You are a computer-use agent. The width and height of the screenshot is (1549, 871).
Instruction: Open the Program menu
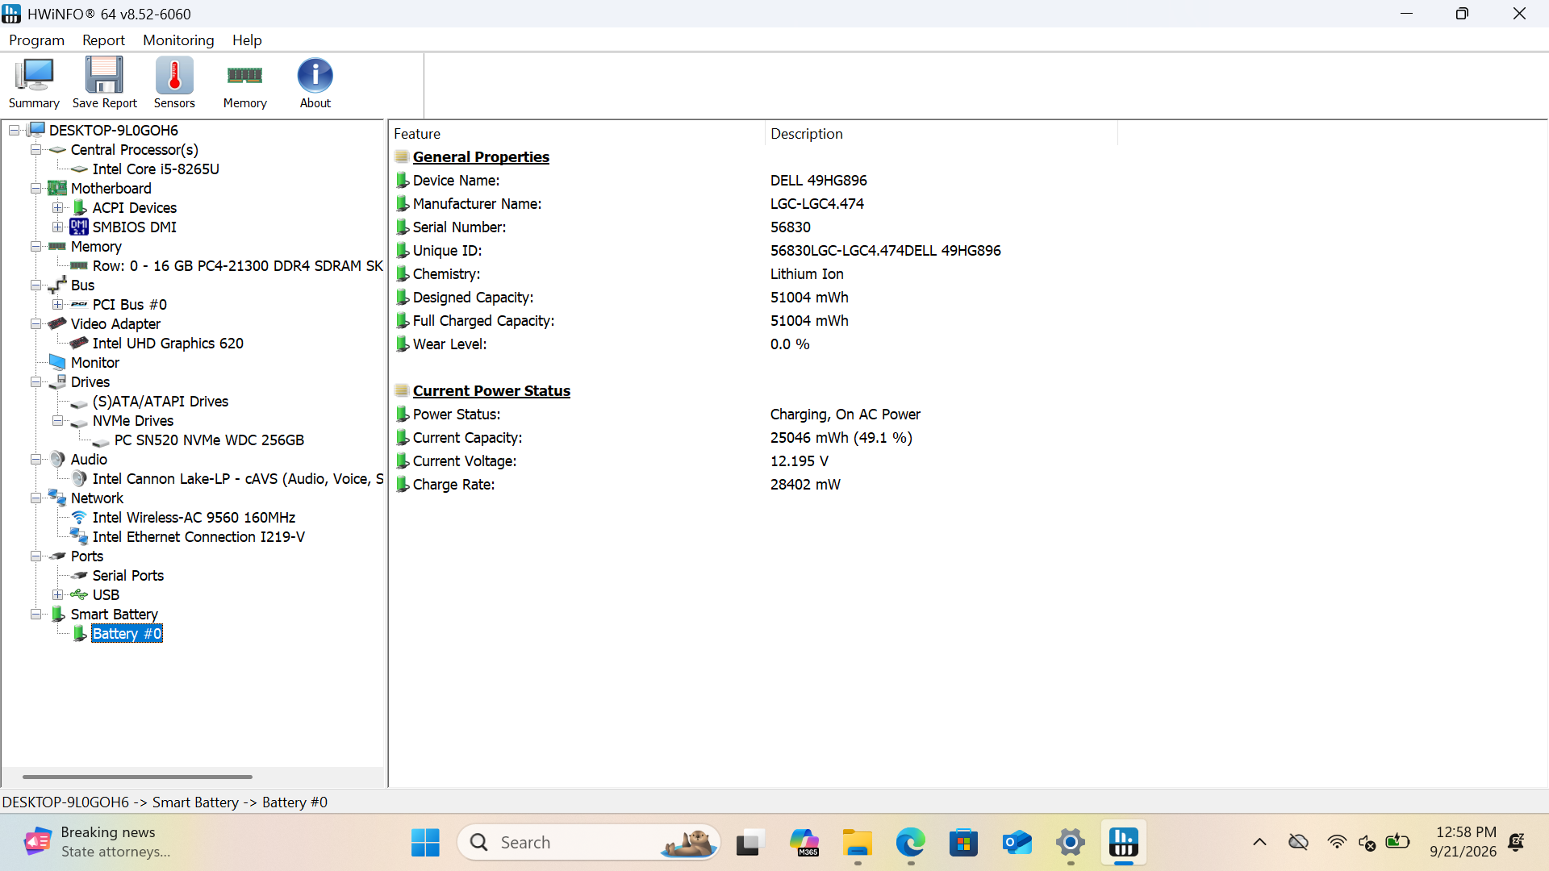[x=36, y=40]
